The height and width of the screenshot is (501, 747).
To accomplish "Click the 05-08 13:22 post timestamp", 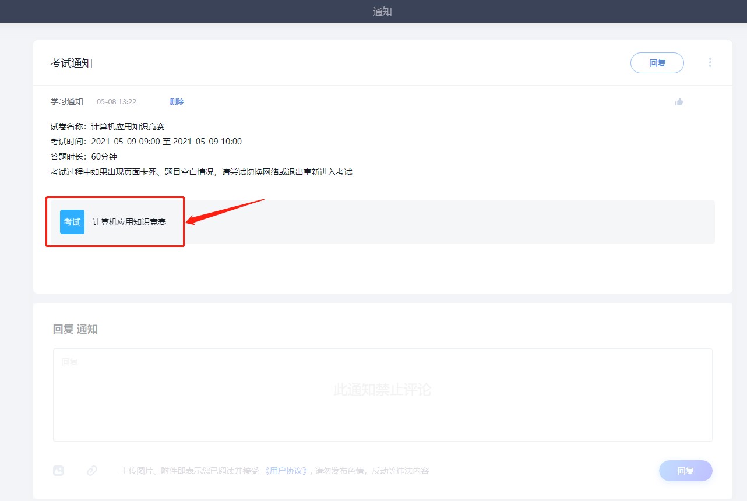I will [x=117, y=102].
